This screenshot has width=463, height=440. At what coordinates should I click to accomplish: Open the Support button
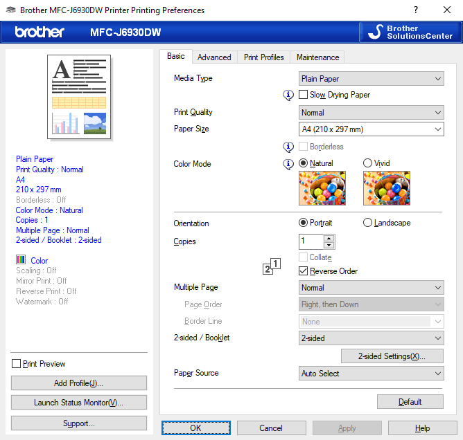tap(79, 423)
